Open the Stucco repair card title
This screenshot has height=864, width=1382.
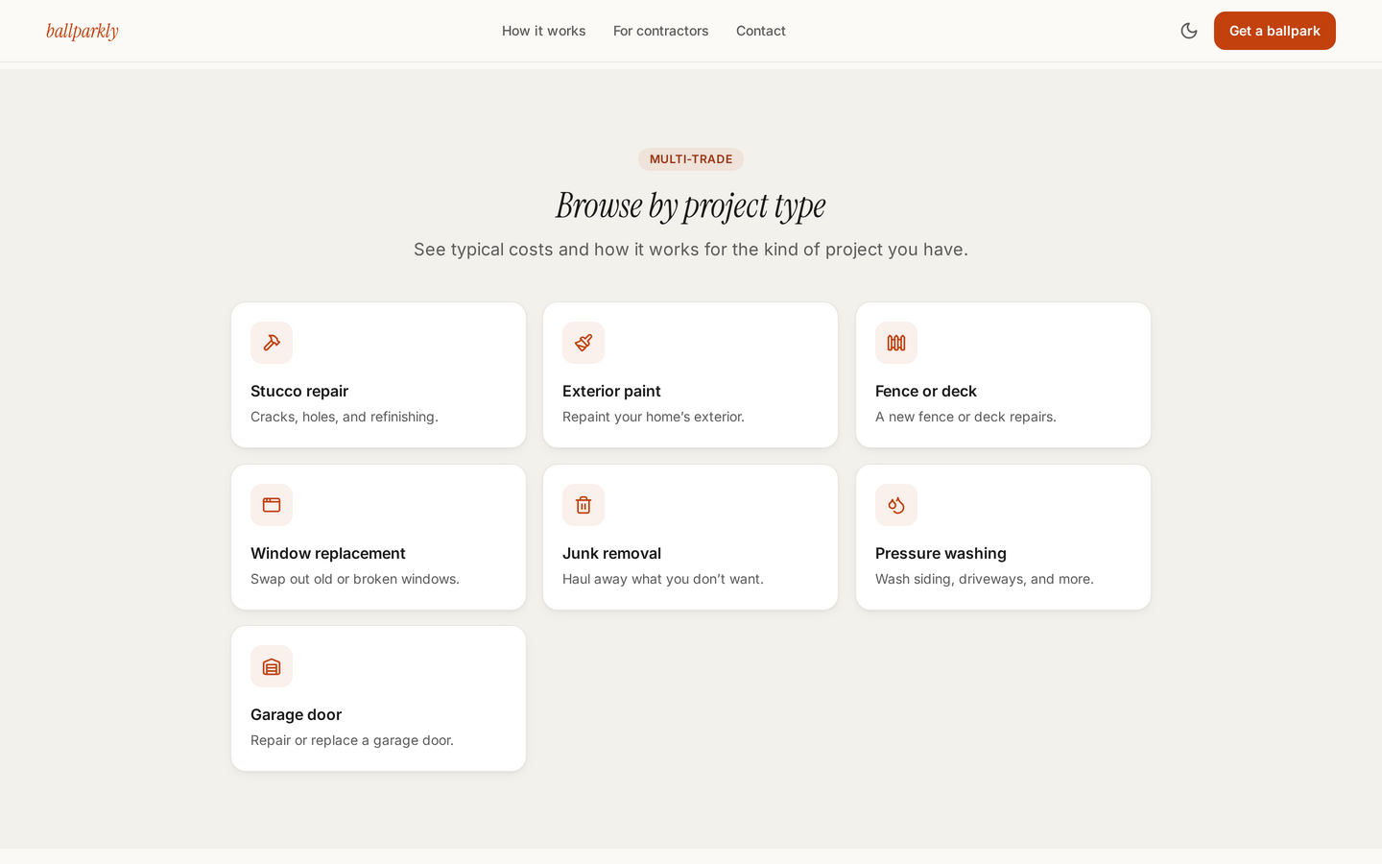point(299,391)
